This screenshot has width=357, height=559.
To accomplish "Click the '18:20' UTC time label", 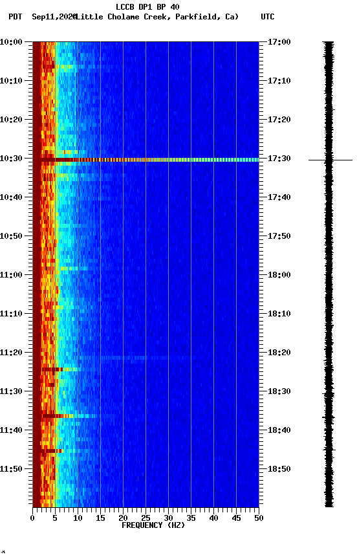I will pos(279,353).
